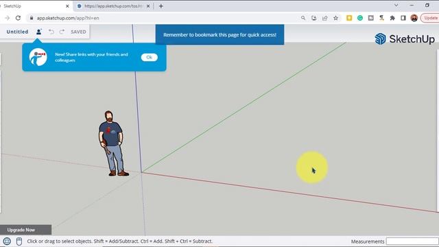The width and height of the screenshot is (439, 247).
Task: Reload the SketchUp page
Action: click(x=18, y=18)
